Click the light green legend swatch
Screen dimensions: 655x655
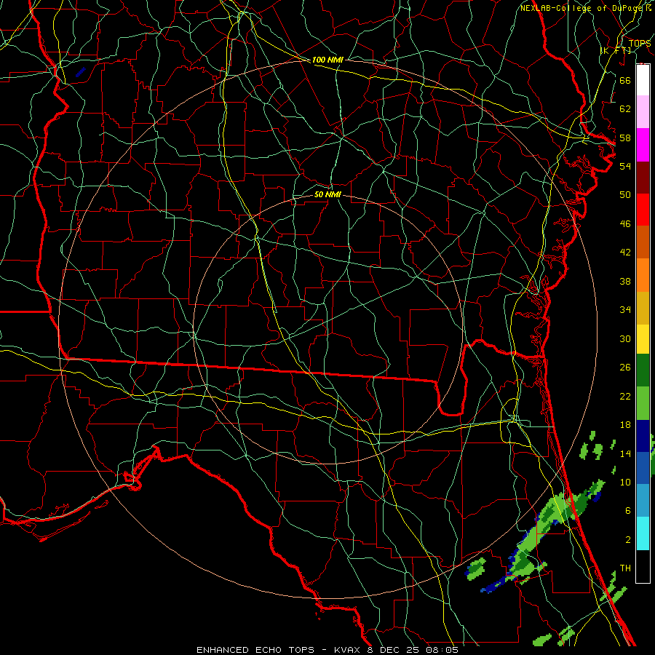(x=643, y=403)
